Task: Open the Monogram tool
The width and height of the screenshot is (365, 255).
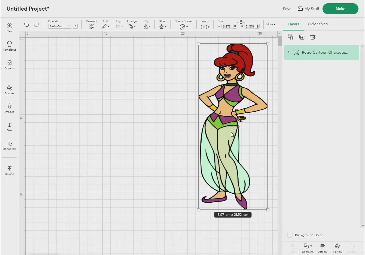Action: click(10, 145)
